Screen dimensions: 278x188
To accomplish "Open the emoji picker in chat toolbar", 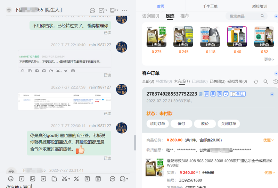I will point(11,179).
